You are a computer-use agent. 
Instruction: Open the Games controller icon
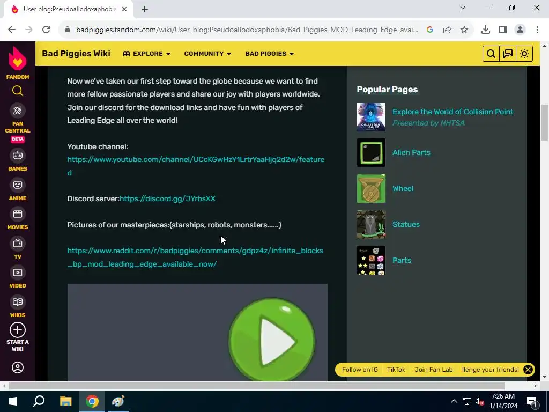[18, 155]
